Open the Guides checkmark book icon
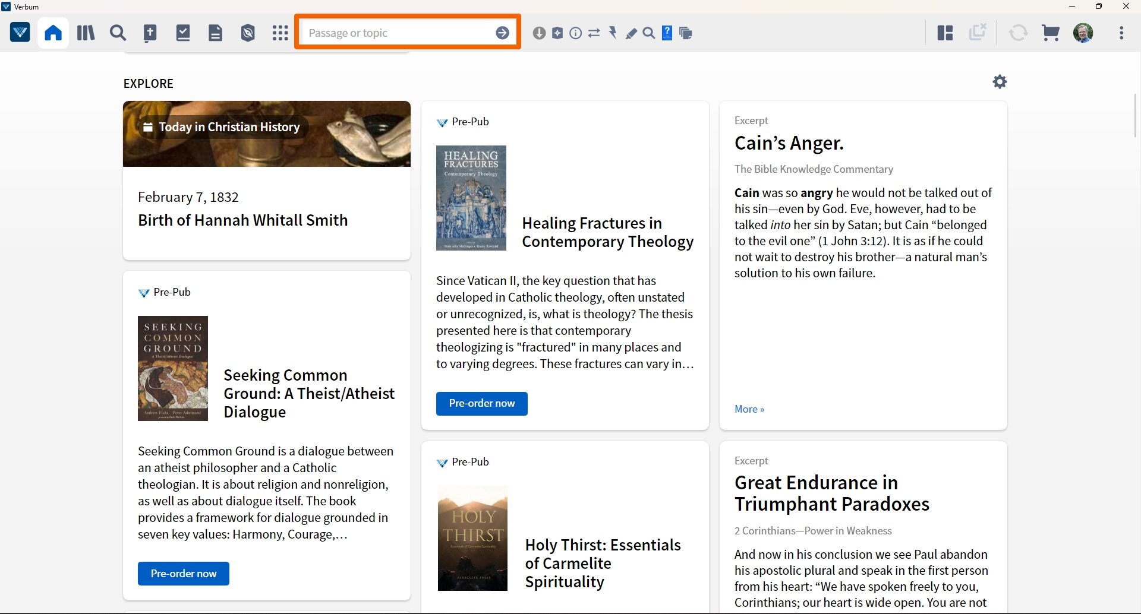 pyautogui.click(x=183, y=33)
